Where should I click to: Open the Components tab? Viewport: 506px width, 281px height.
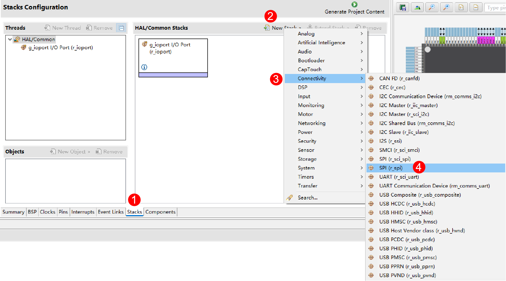tap(160, 212)
